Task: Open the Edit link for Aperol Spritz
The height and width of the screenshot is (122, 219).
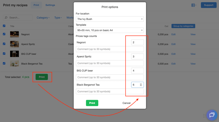Action: pos(174,44)
